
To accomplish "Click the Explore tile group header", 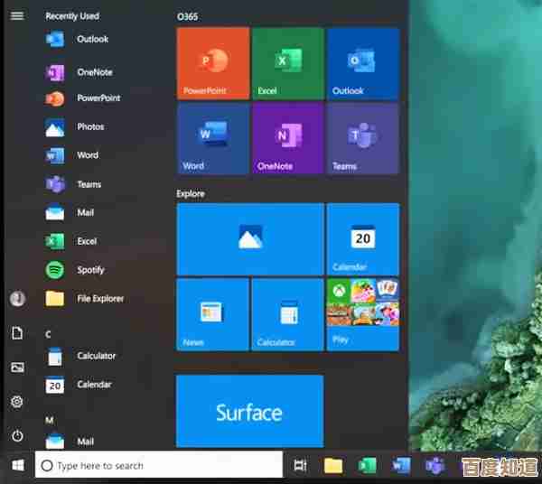I will click(x=191, y=194).
